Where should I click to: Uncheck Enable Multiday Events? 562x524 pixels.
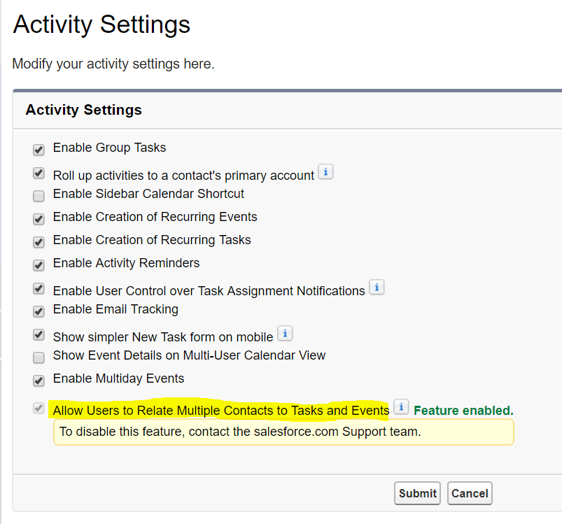point(38,381)
